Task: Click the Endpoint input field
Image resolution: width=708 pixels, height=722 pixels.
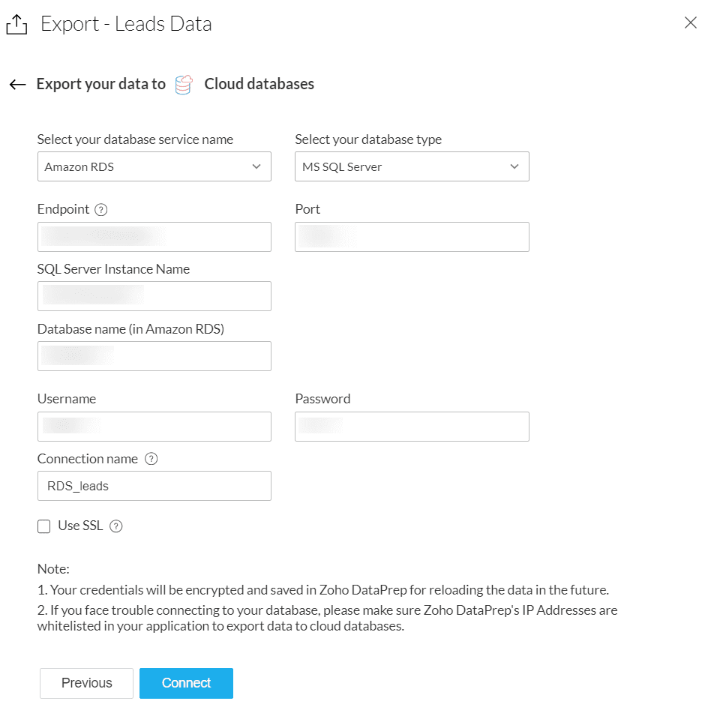Action: pos(154,237)
